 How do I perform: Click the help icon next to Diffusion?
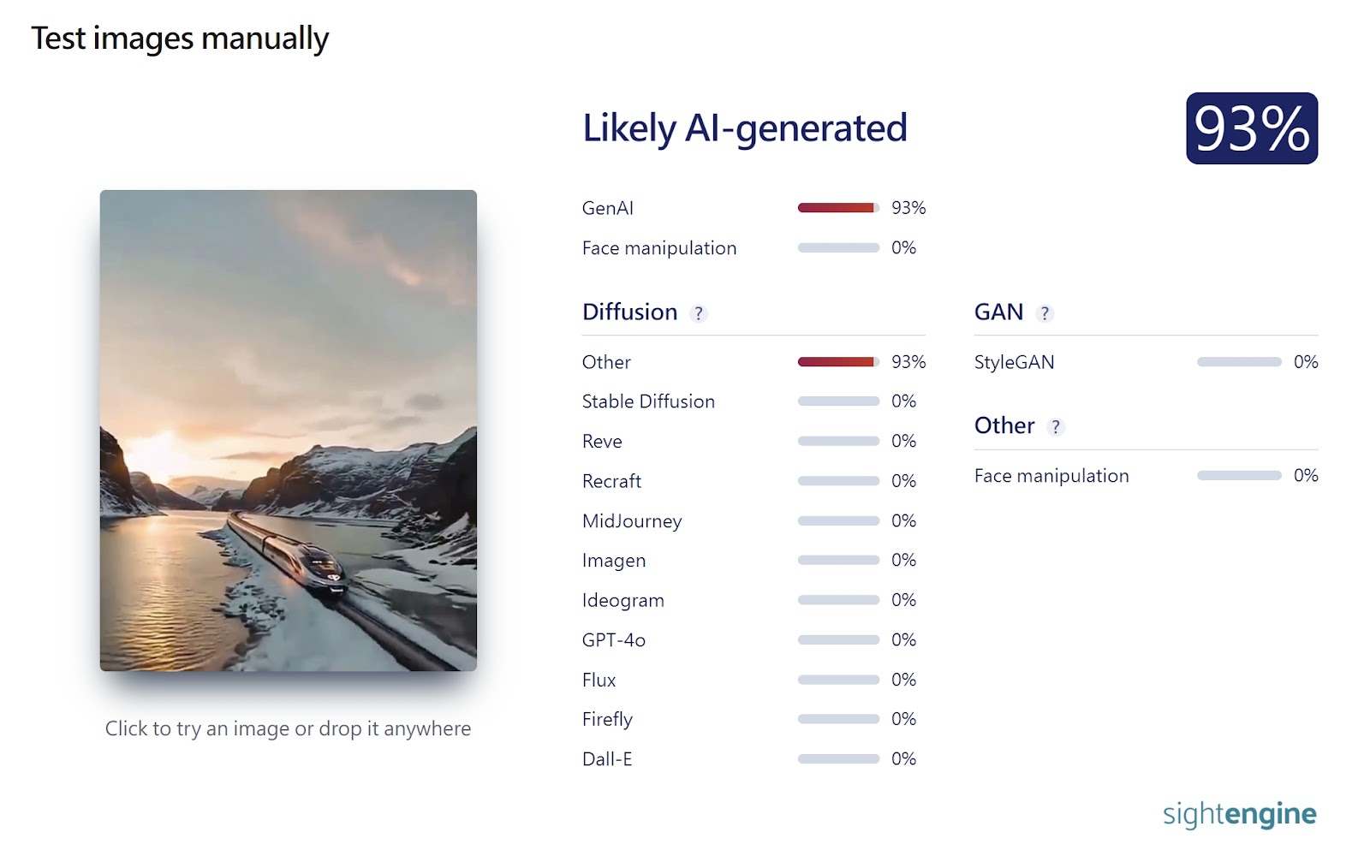(699, 313)
